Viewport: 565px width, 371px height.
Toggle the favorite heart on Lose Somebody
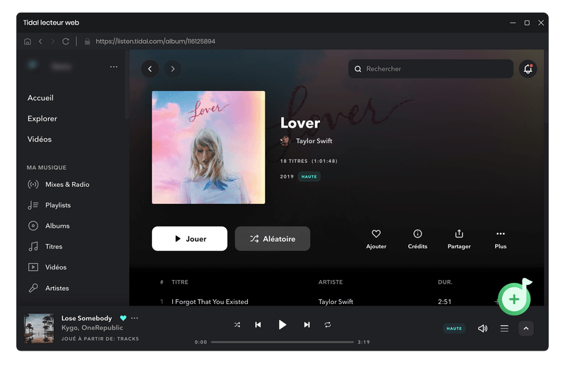pyautogui.click(x=123, y=318)
